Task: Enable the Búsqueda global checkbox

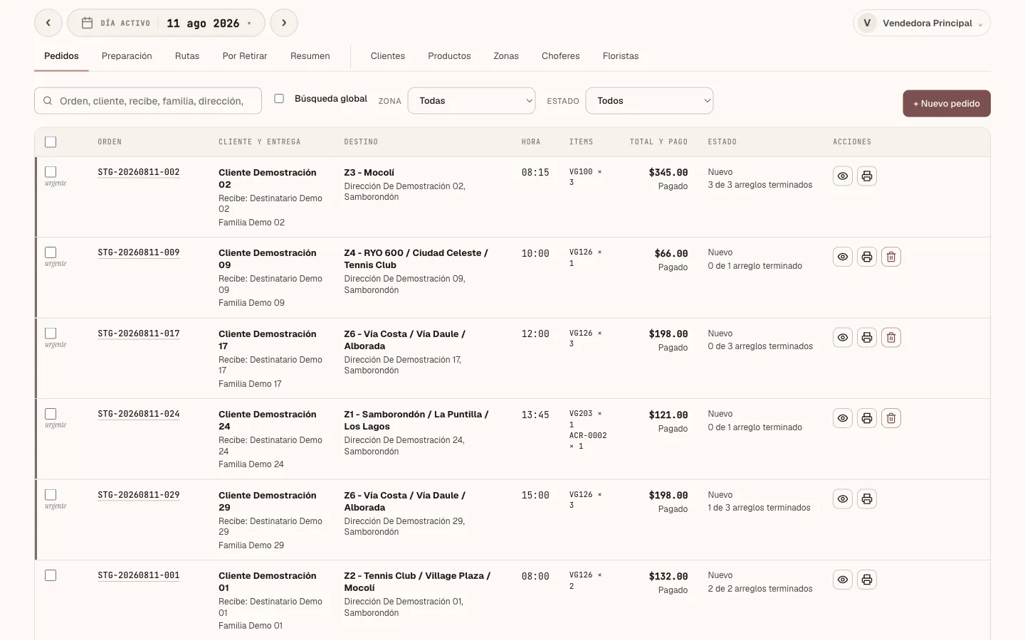Action: [279, 99]
